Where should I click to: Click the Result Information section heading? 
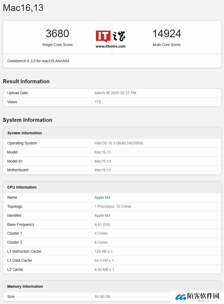(x=26, y=81)
